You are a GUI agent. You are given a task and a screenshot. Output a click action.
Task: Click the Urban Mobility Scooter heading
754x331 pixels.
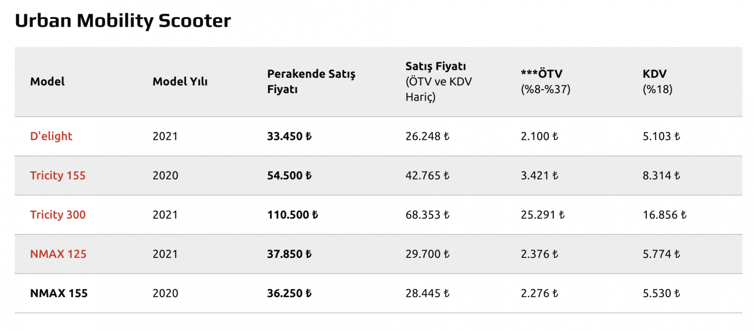click(x=123, y=21)
